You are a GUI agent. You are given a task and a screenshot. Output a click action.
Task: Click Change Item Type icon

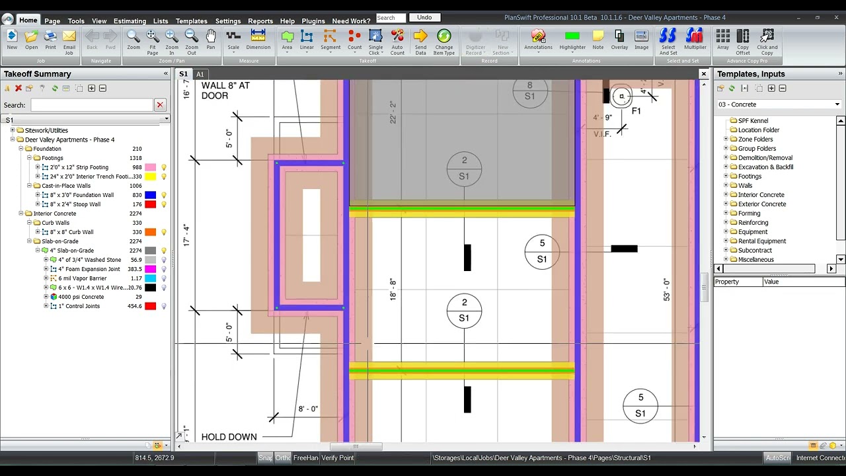[444, 42]
